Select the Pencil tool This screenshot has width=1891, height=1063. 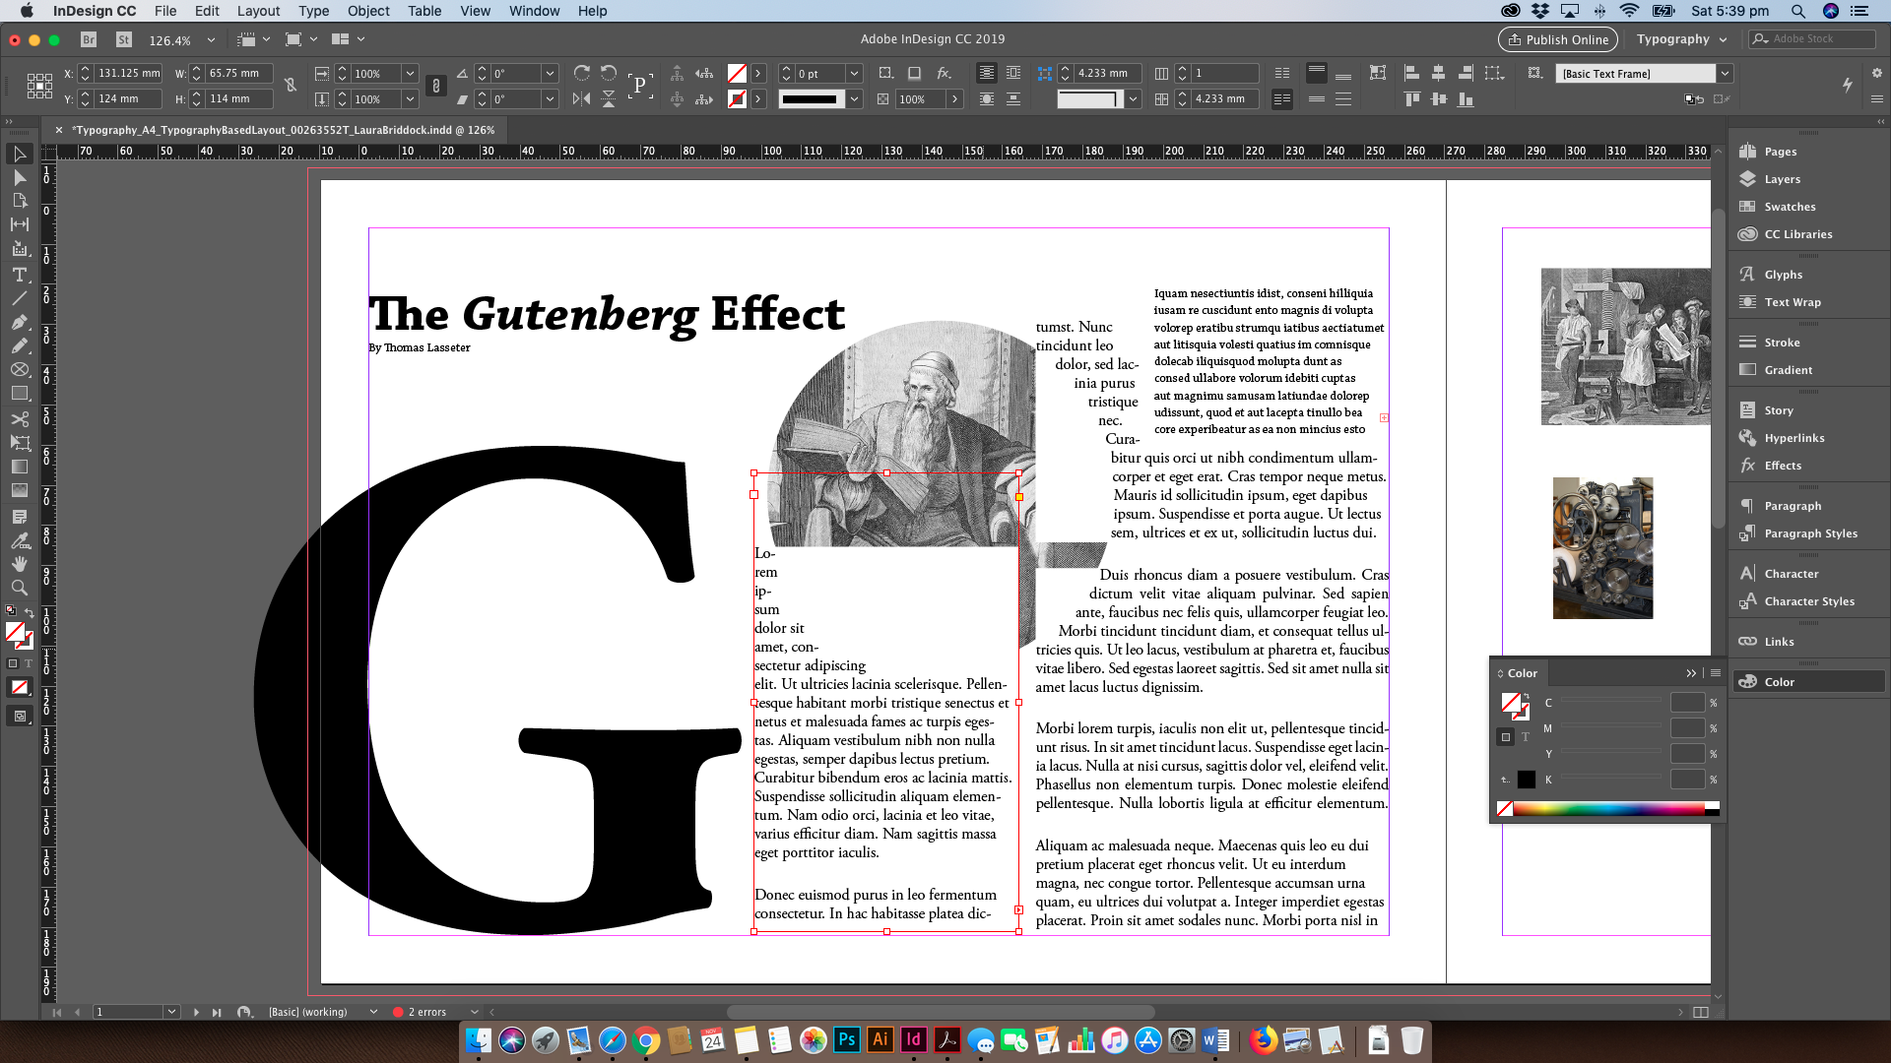pos(19,345)
